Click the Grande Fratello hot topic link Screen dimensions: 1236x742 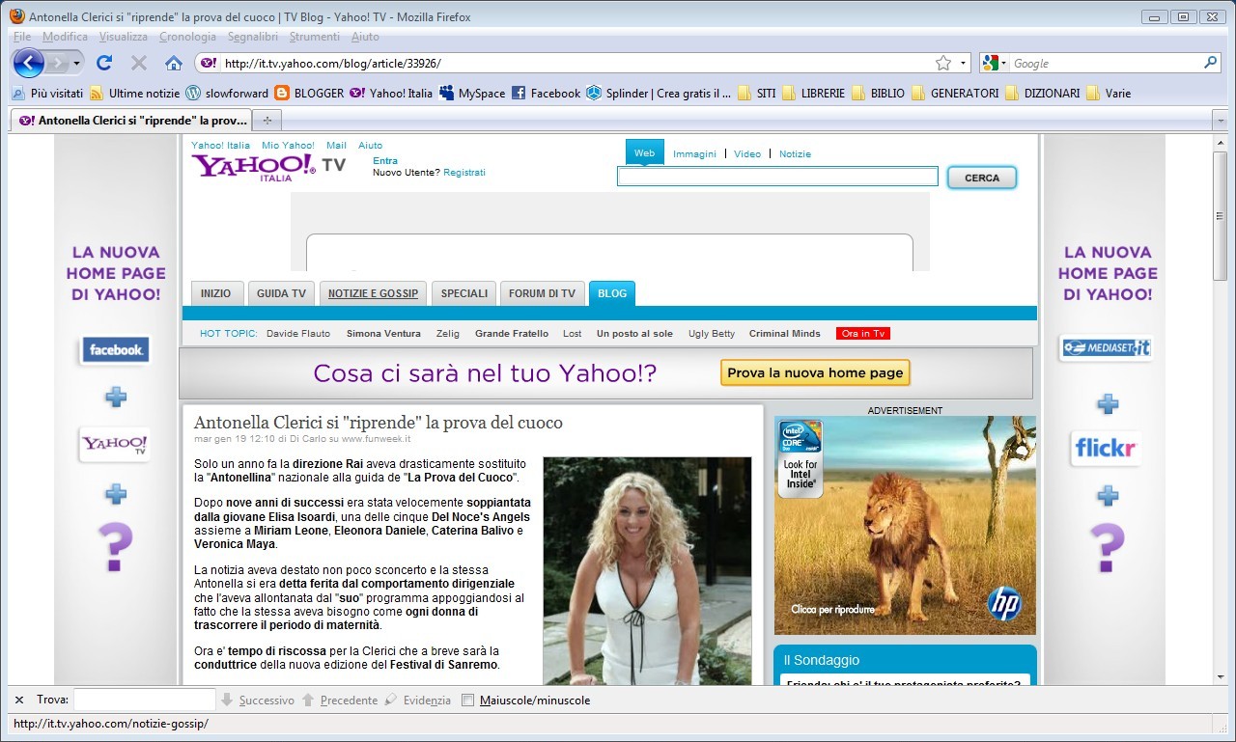point(512,334)
